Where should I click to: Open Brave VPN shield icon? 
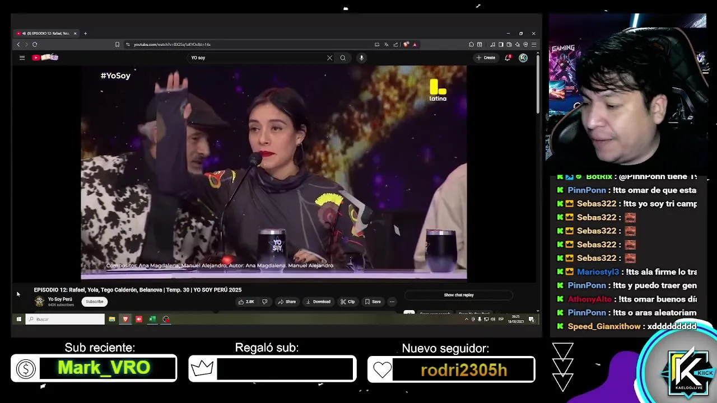(x=525, y=44)
